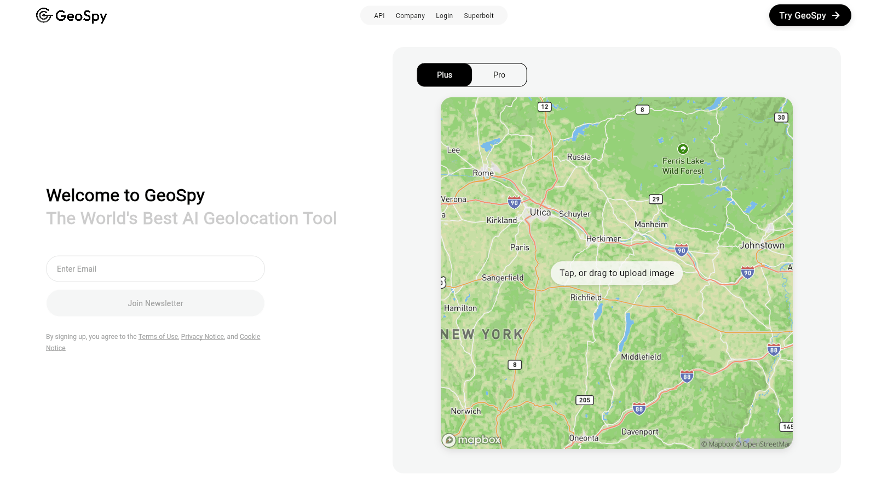Click Tap, or drag to upload image
Image resolution: width=876 pixels, height=492 pixels.
616,273
